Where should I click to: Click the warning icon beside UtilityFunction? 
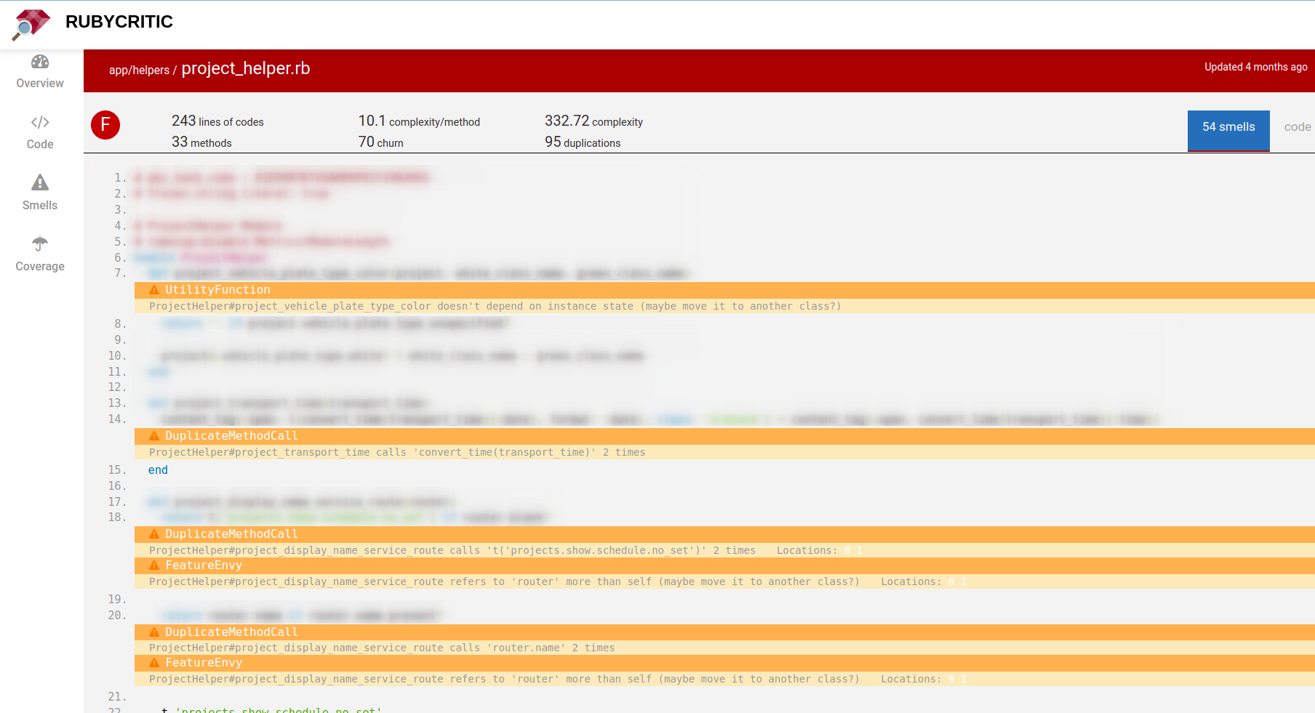point(154,290)
